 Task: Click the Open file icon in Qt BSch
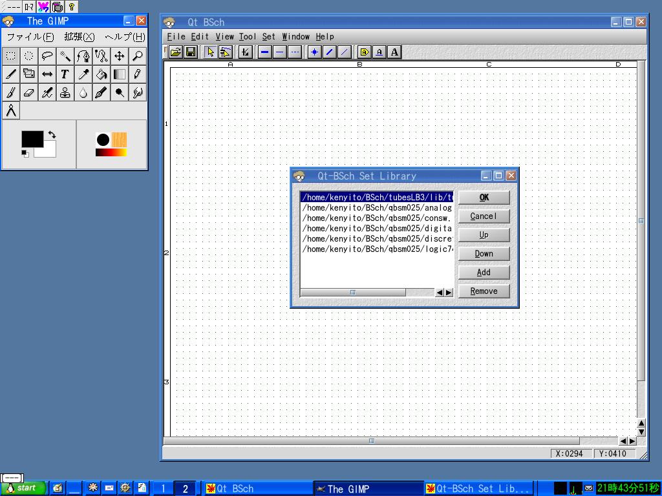(176, 52)
